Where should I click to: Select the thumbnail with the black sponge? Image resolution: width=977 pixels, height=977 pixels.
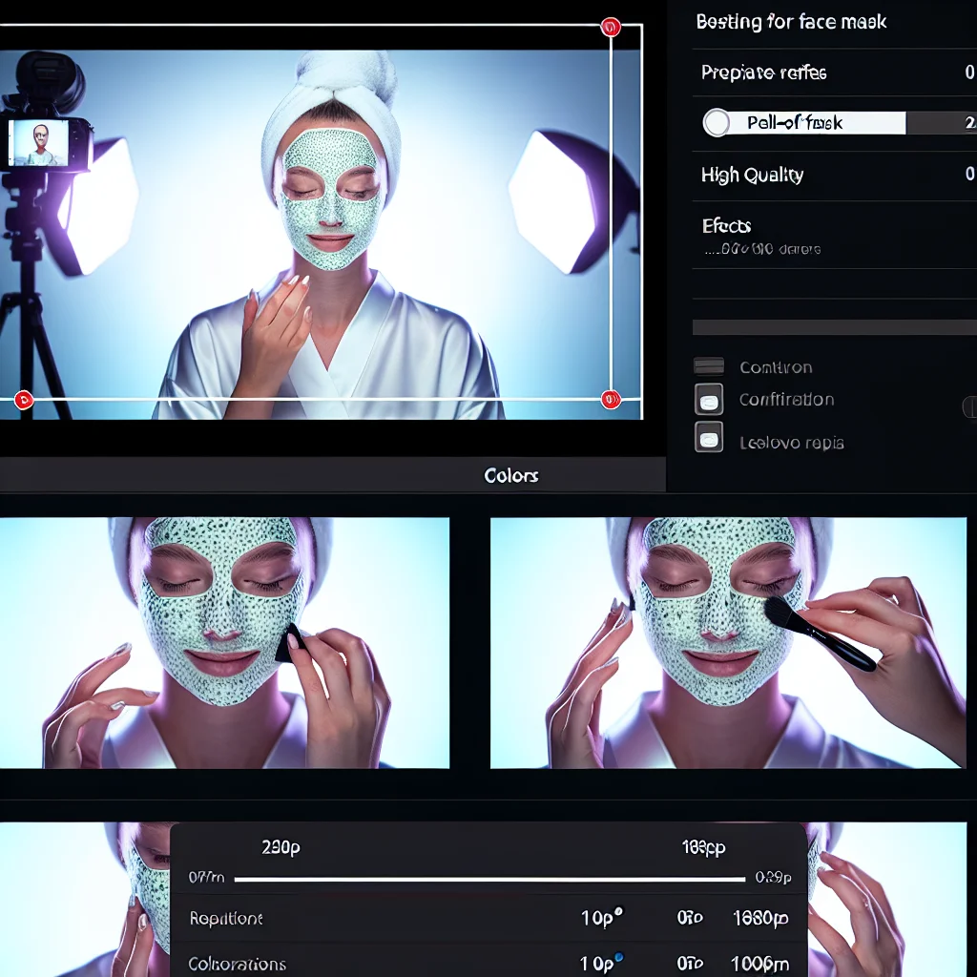pos(224,642)
